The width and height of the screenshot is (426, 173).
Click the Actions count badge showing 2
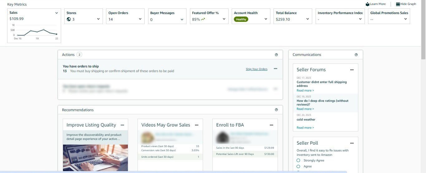[79, 55]
